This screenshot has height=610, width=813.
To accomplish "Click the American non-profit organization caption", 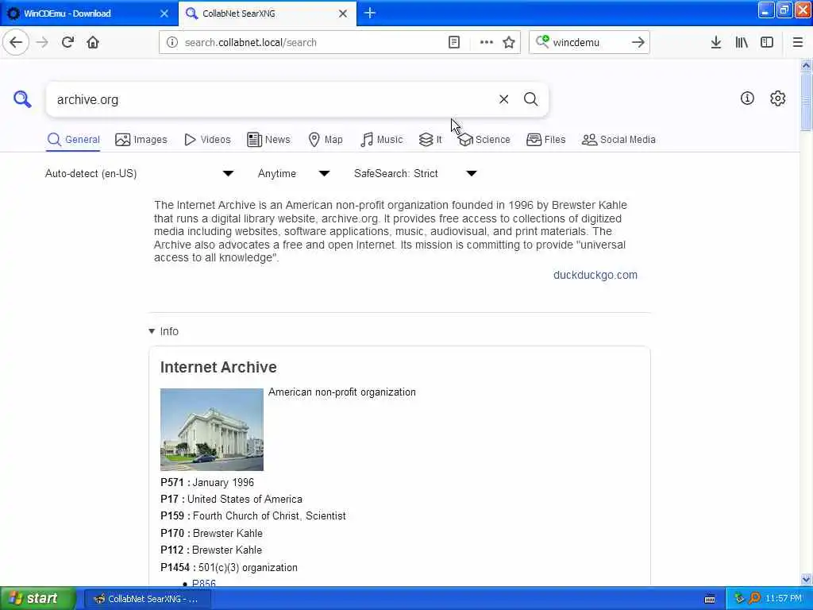I will tap(342, 392).
